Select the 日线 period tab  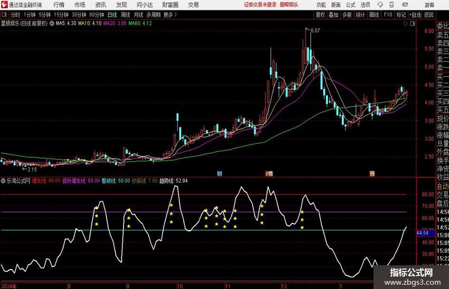tap(112, 15)
